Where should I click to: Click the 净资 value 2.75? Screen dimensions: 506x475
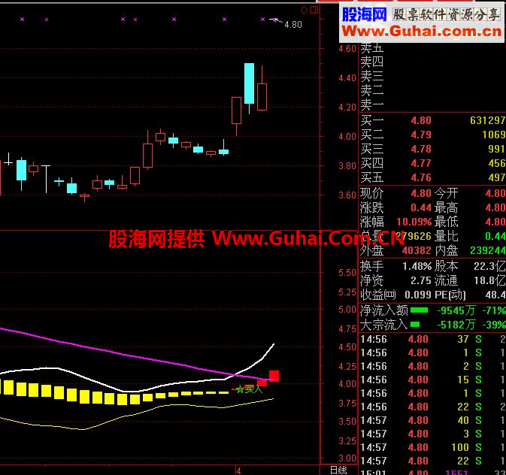pos(421,280)
